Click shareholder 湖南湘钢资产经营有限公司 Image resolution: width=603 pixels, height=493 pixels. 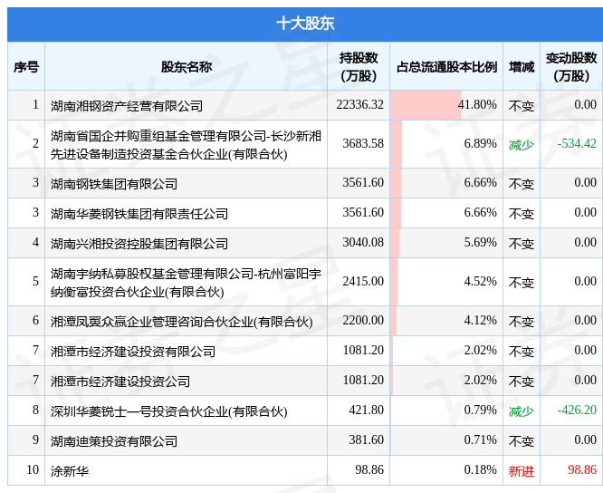[x=127, y=105]
